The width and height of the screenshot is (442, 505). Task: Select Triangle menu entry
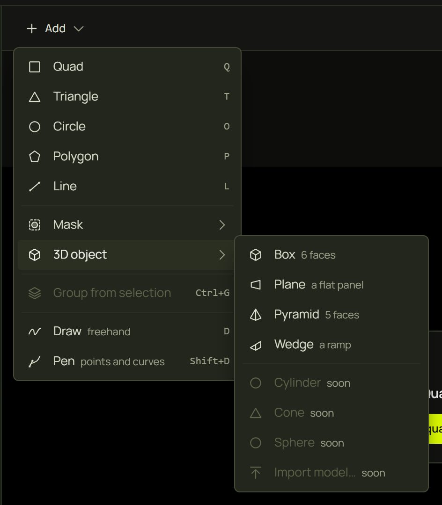(x=127, y=97)
